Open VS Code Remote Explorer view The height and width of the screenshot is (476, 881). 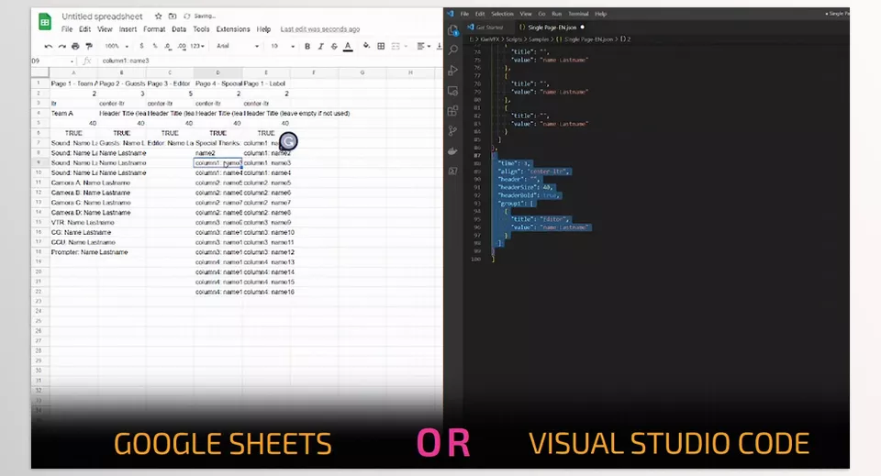click(452, 91)
